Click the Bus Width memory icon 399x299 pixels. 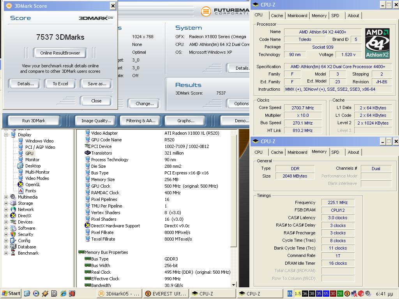click(88, 265)
